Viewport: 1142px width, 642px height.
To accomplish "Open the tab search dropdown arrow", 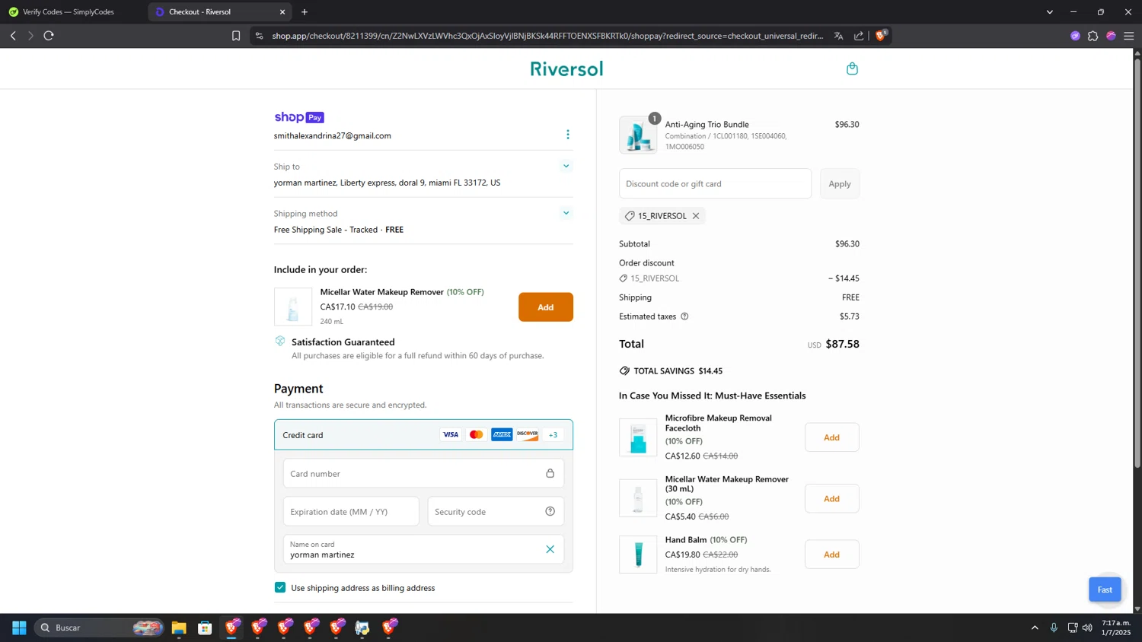I will point(1049,12).
